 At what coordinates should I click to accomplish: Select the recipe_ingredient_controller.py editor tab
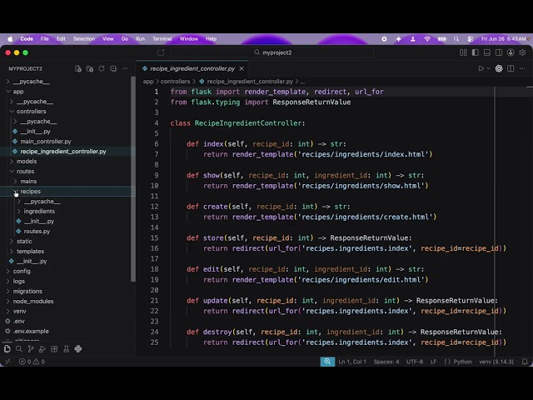192,68
